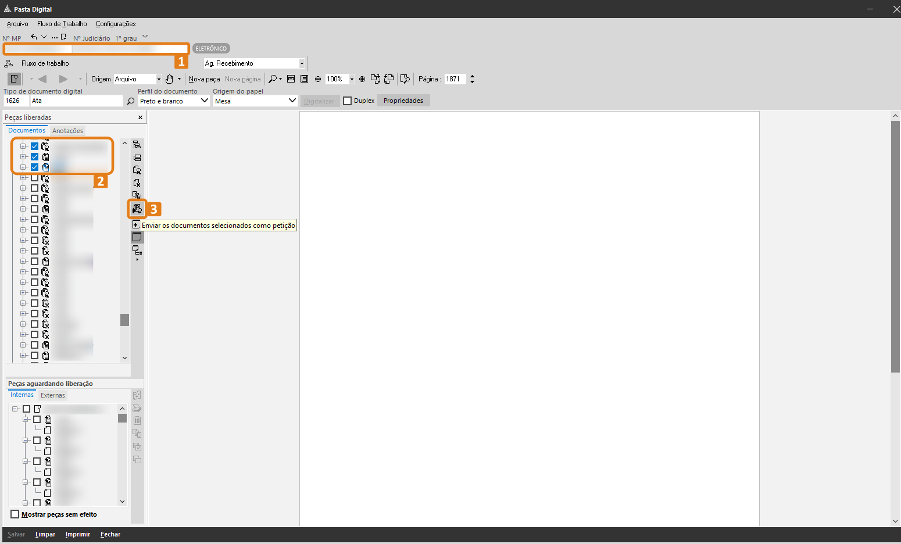The height and width of the screenshot is (544, 901).
Task: Click the magnifier zoom tool in the toolbar
Action: tap(272, 79)
